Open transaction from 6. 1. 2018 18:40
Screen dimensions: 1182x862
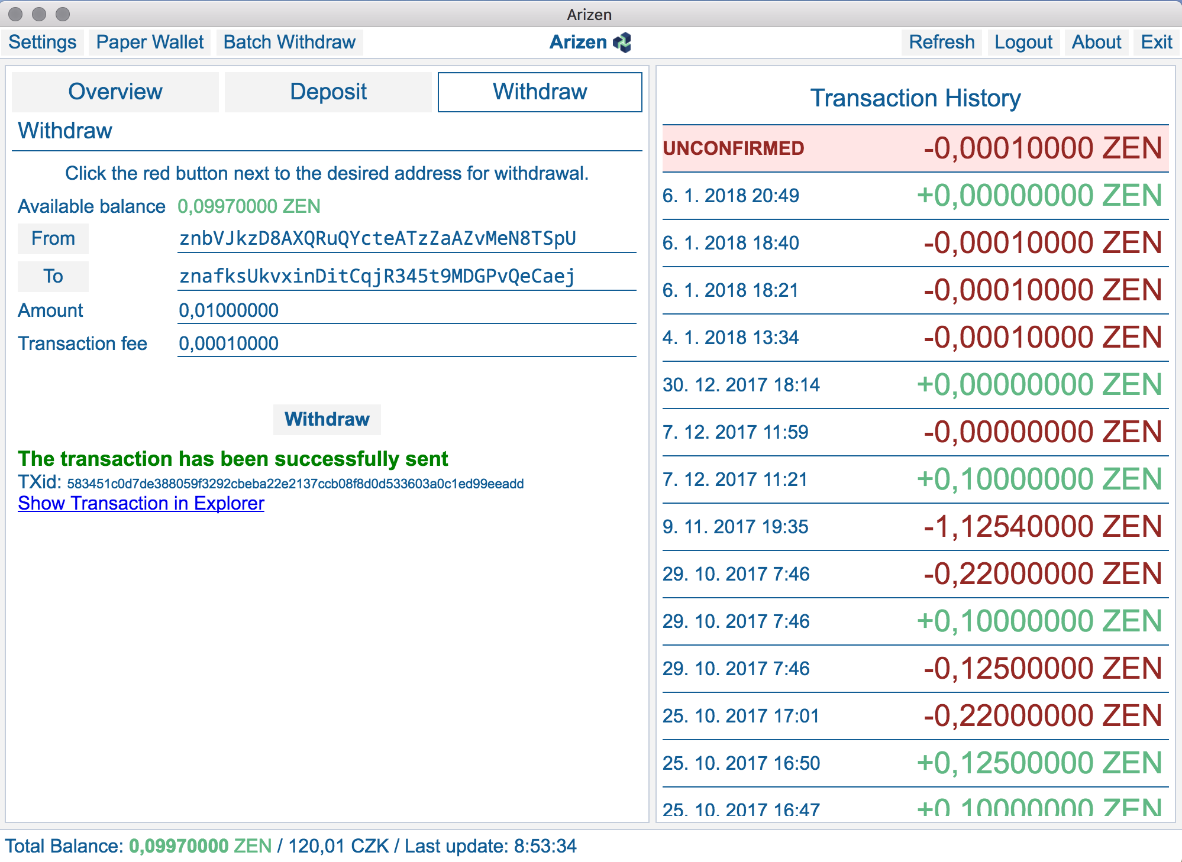click(x=916, y=243)
